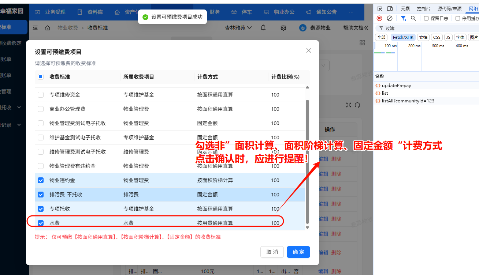479x275 pixels.
Task: Open network search with the magnifier icon
Action: (x=413, y=18)
